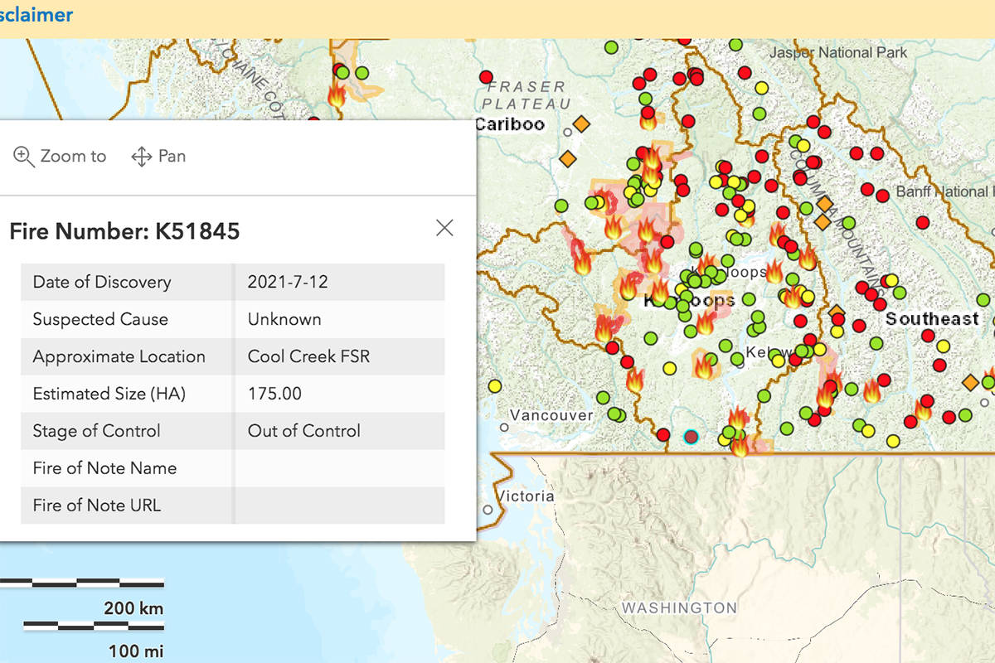Screen dimensions: 995x663
Task: Click the Estimated Size value 175.00
Action: 274,394
